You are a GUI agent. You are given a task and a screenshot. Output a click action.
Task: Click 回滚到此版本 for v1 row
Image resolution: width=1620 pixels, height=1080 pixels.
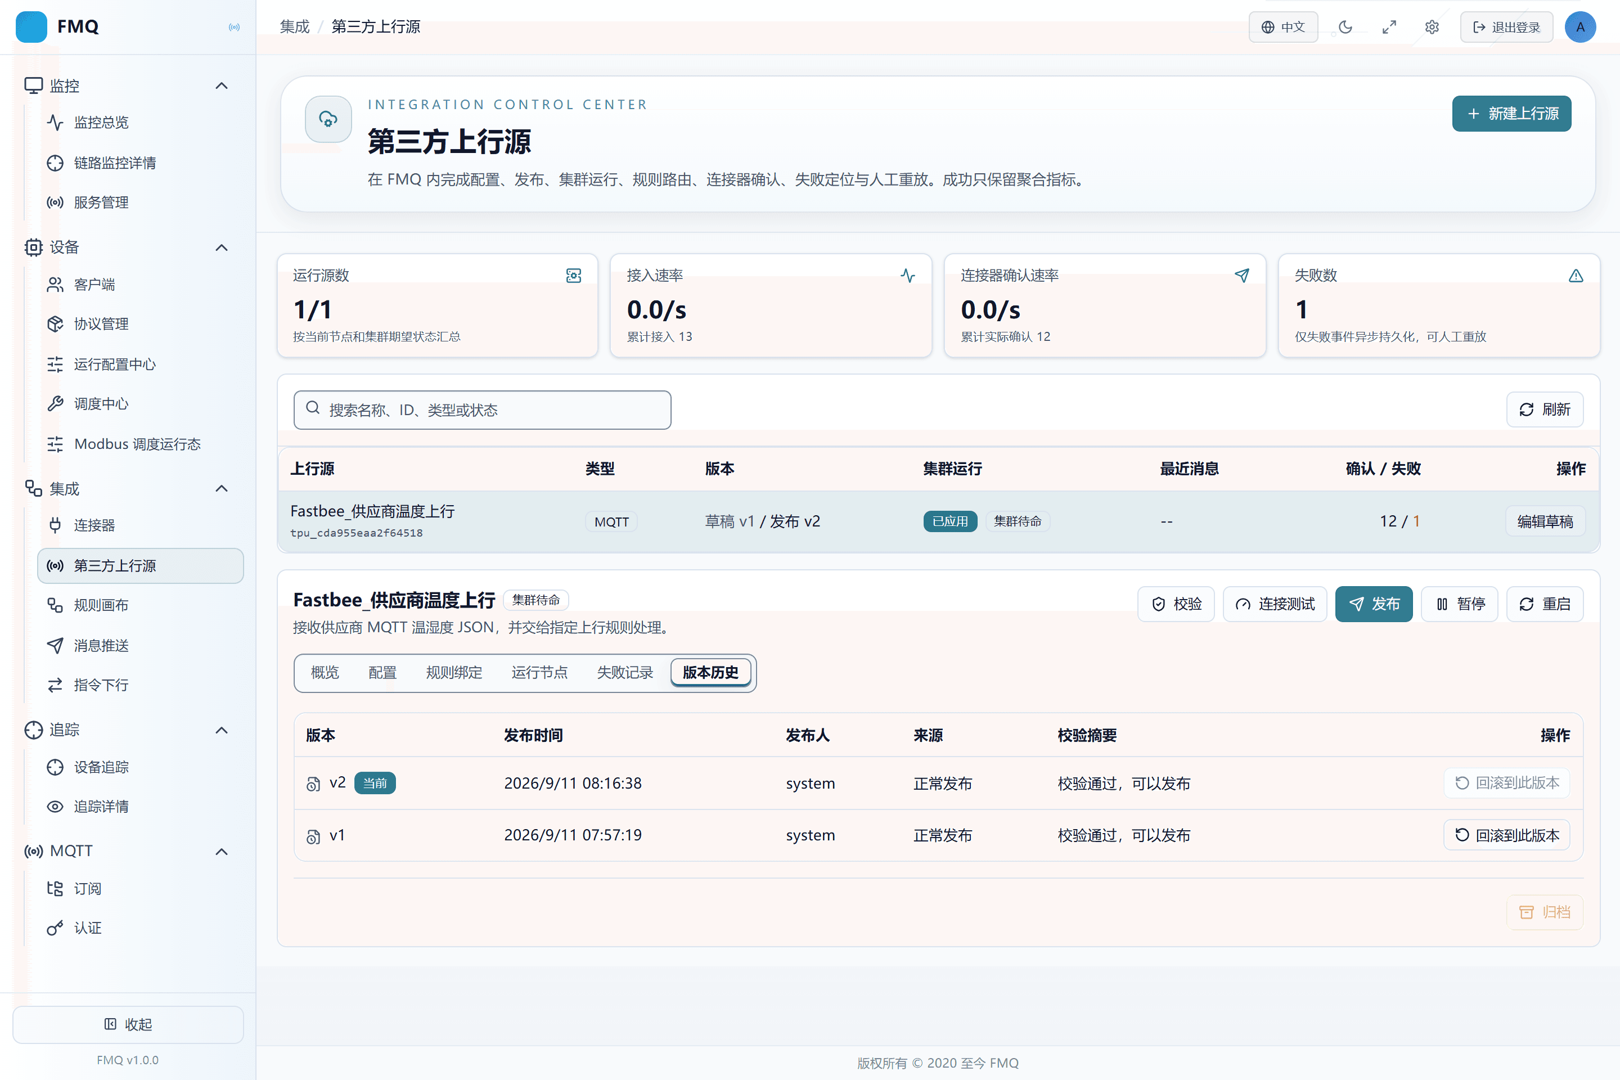[x=1506, y=835]
